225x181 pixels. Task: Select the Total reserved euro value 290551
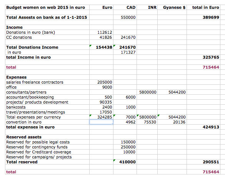coord(203,162)
